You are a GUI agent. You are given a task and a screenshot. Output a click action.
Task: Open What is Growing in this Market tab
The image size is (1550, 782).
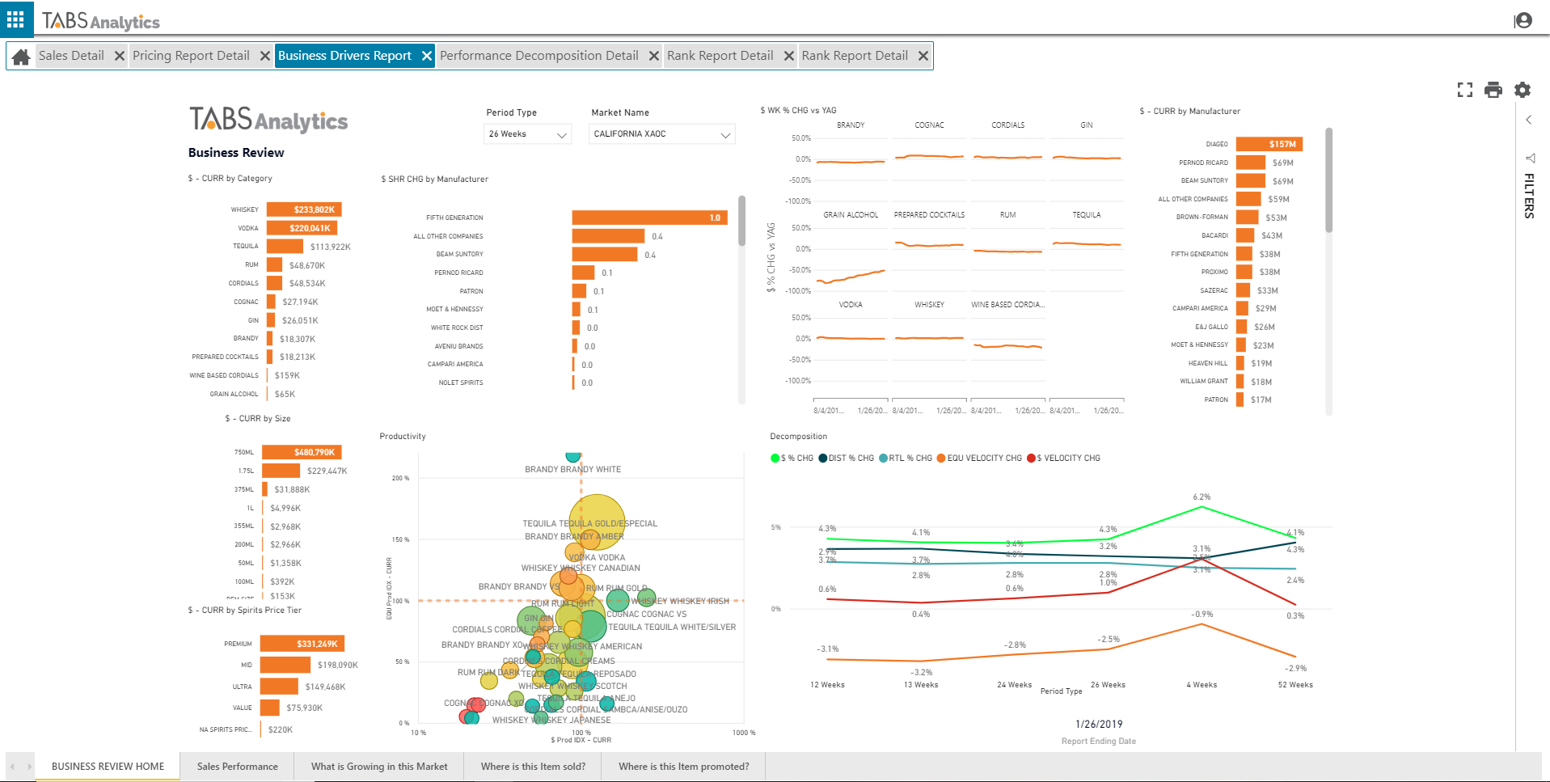[x=379, y=767]
